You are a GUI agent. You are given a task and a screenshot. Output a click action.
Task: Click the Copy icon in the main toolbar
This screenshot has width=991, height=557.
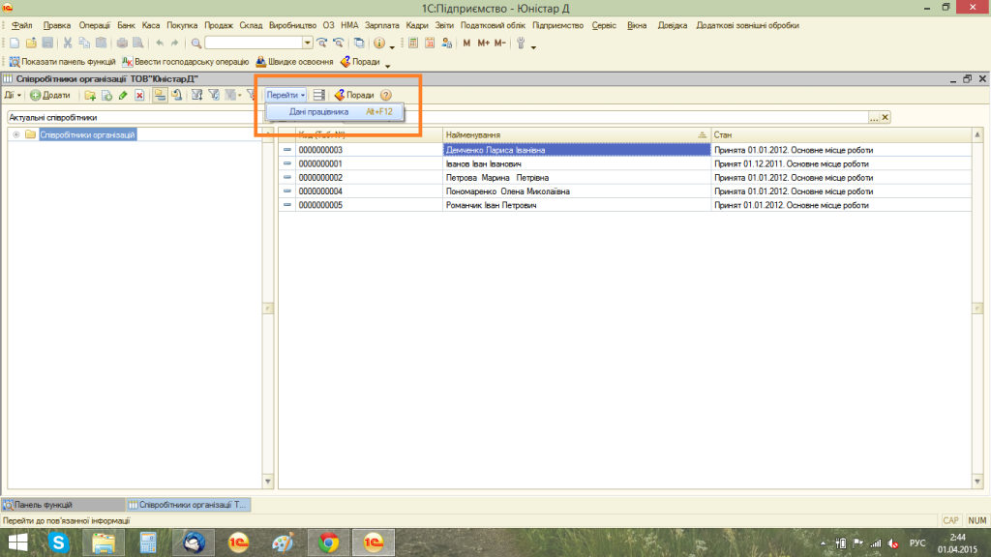84,43
